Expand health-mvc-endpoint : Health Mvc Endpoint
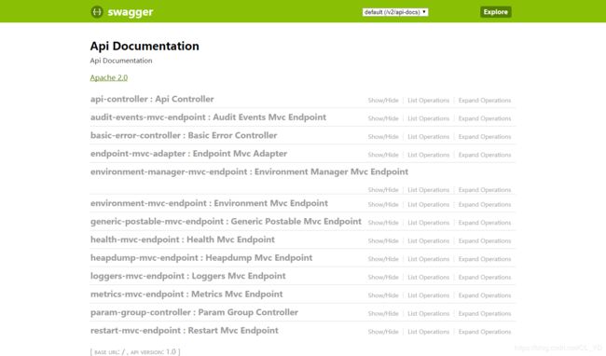 (183, 240)
